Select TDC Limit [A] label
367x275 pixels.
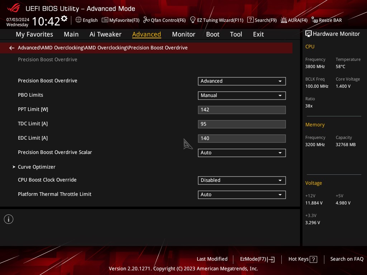[x=33, y=124]
